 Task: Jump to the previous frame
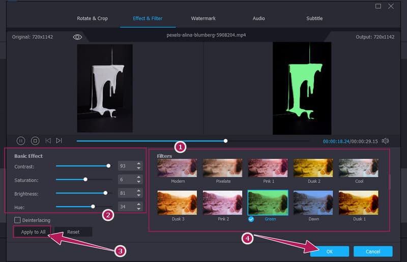[x=48, y=141]
